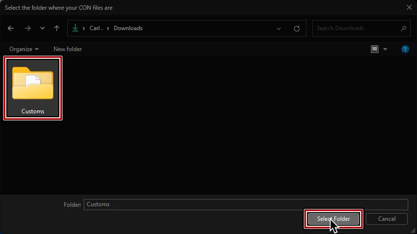417x234 pixels.
Task: Open recent locations dropdown chevron
Action: [x=42, y=28]
